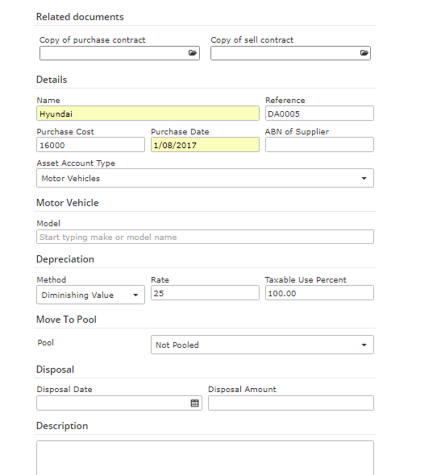This screenshot has height=475, width=441.
Task: Click the Taxable Use Percent field
Action: pos(319,293)
